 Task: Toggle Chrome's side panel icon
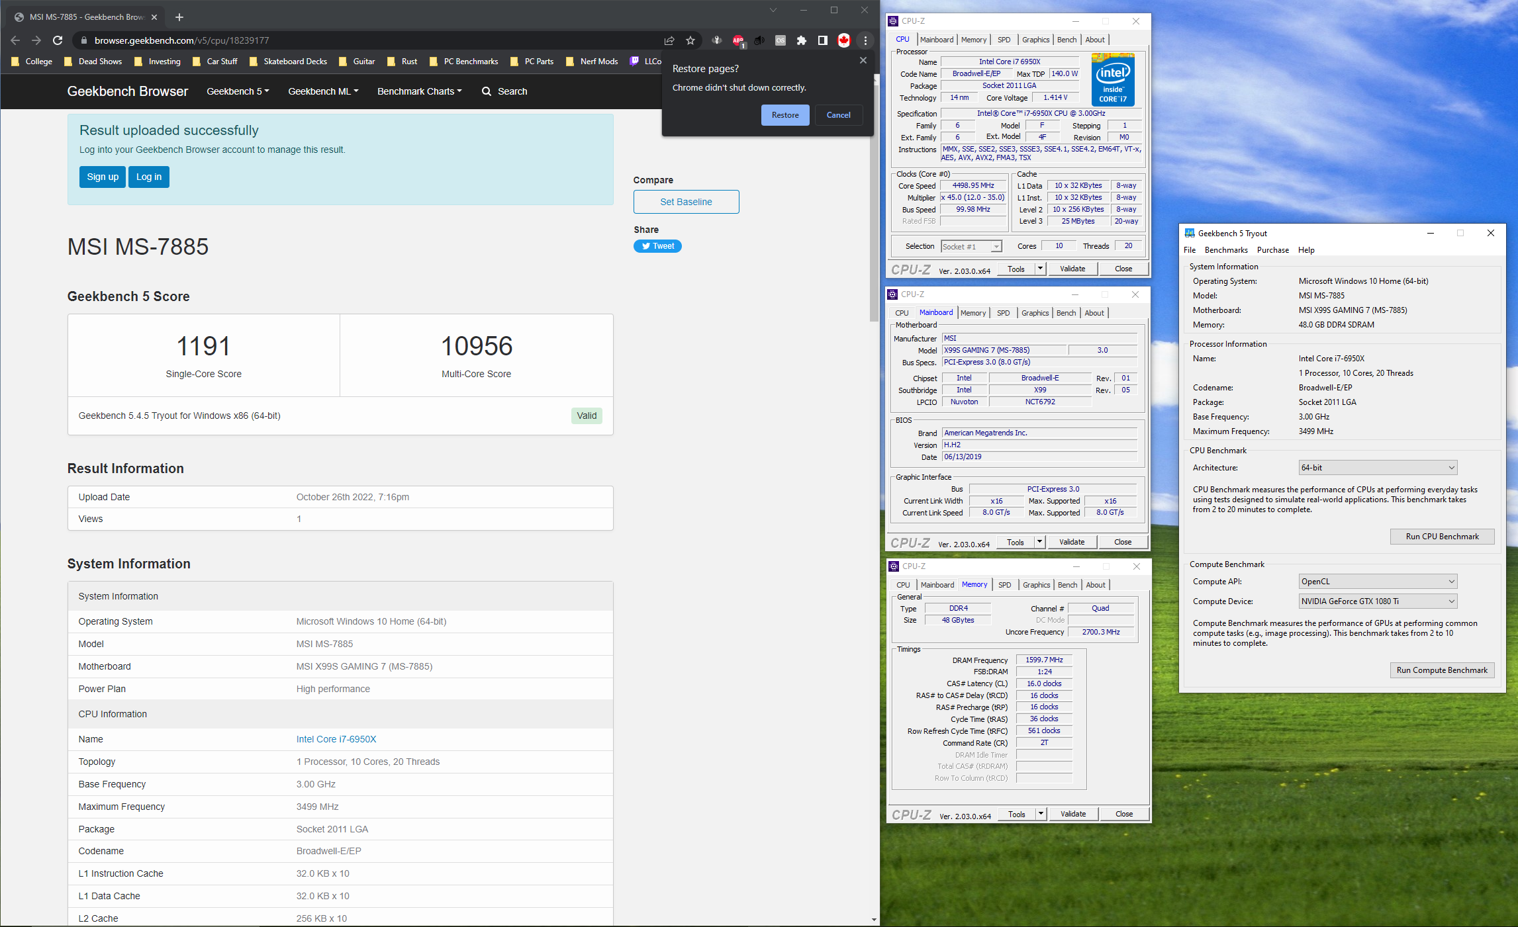click(823, 40)
